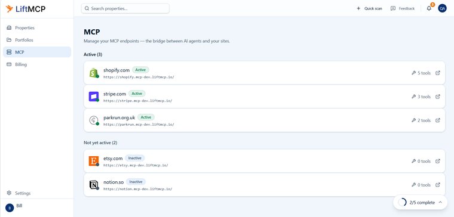Click the "5 tools" label

pyautogui.click(x=424, y=73)
